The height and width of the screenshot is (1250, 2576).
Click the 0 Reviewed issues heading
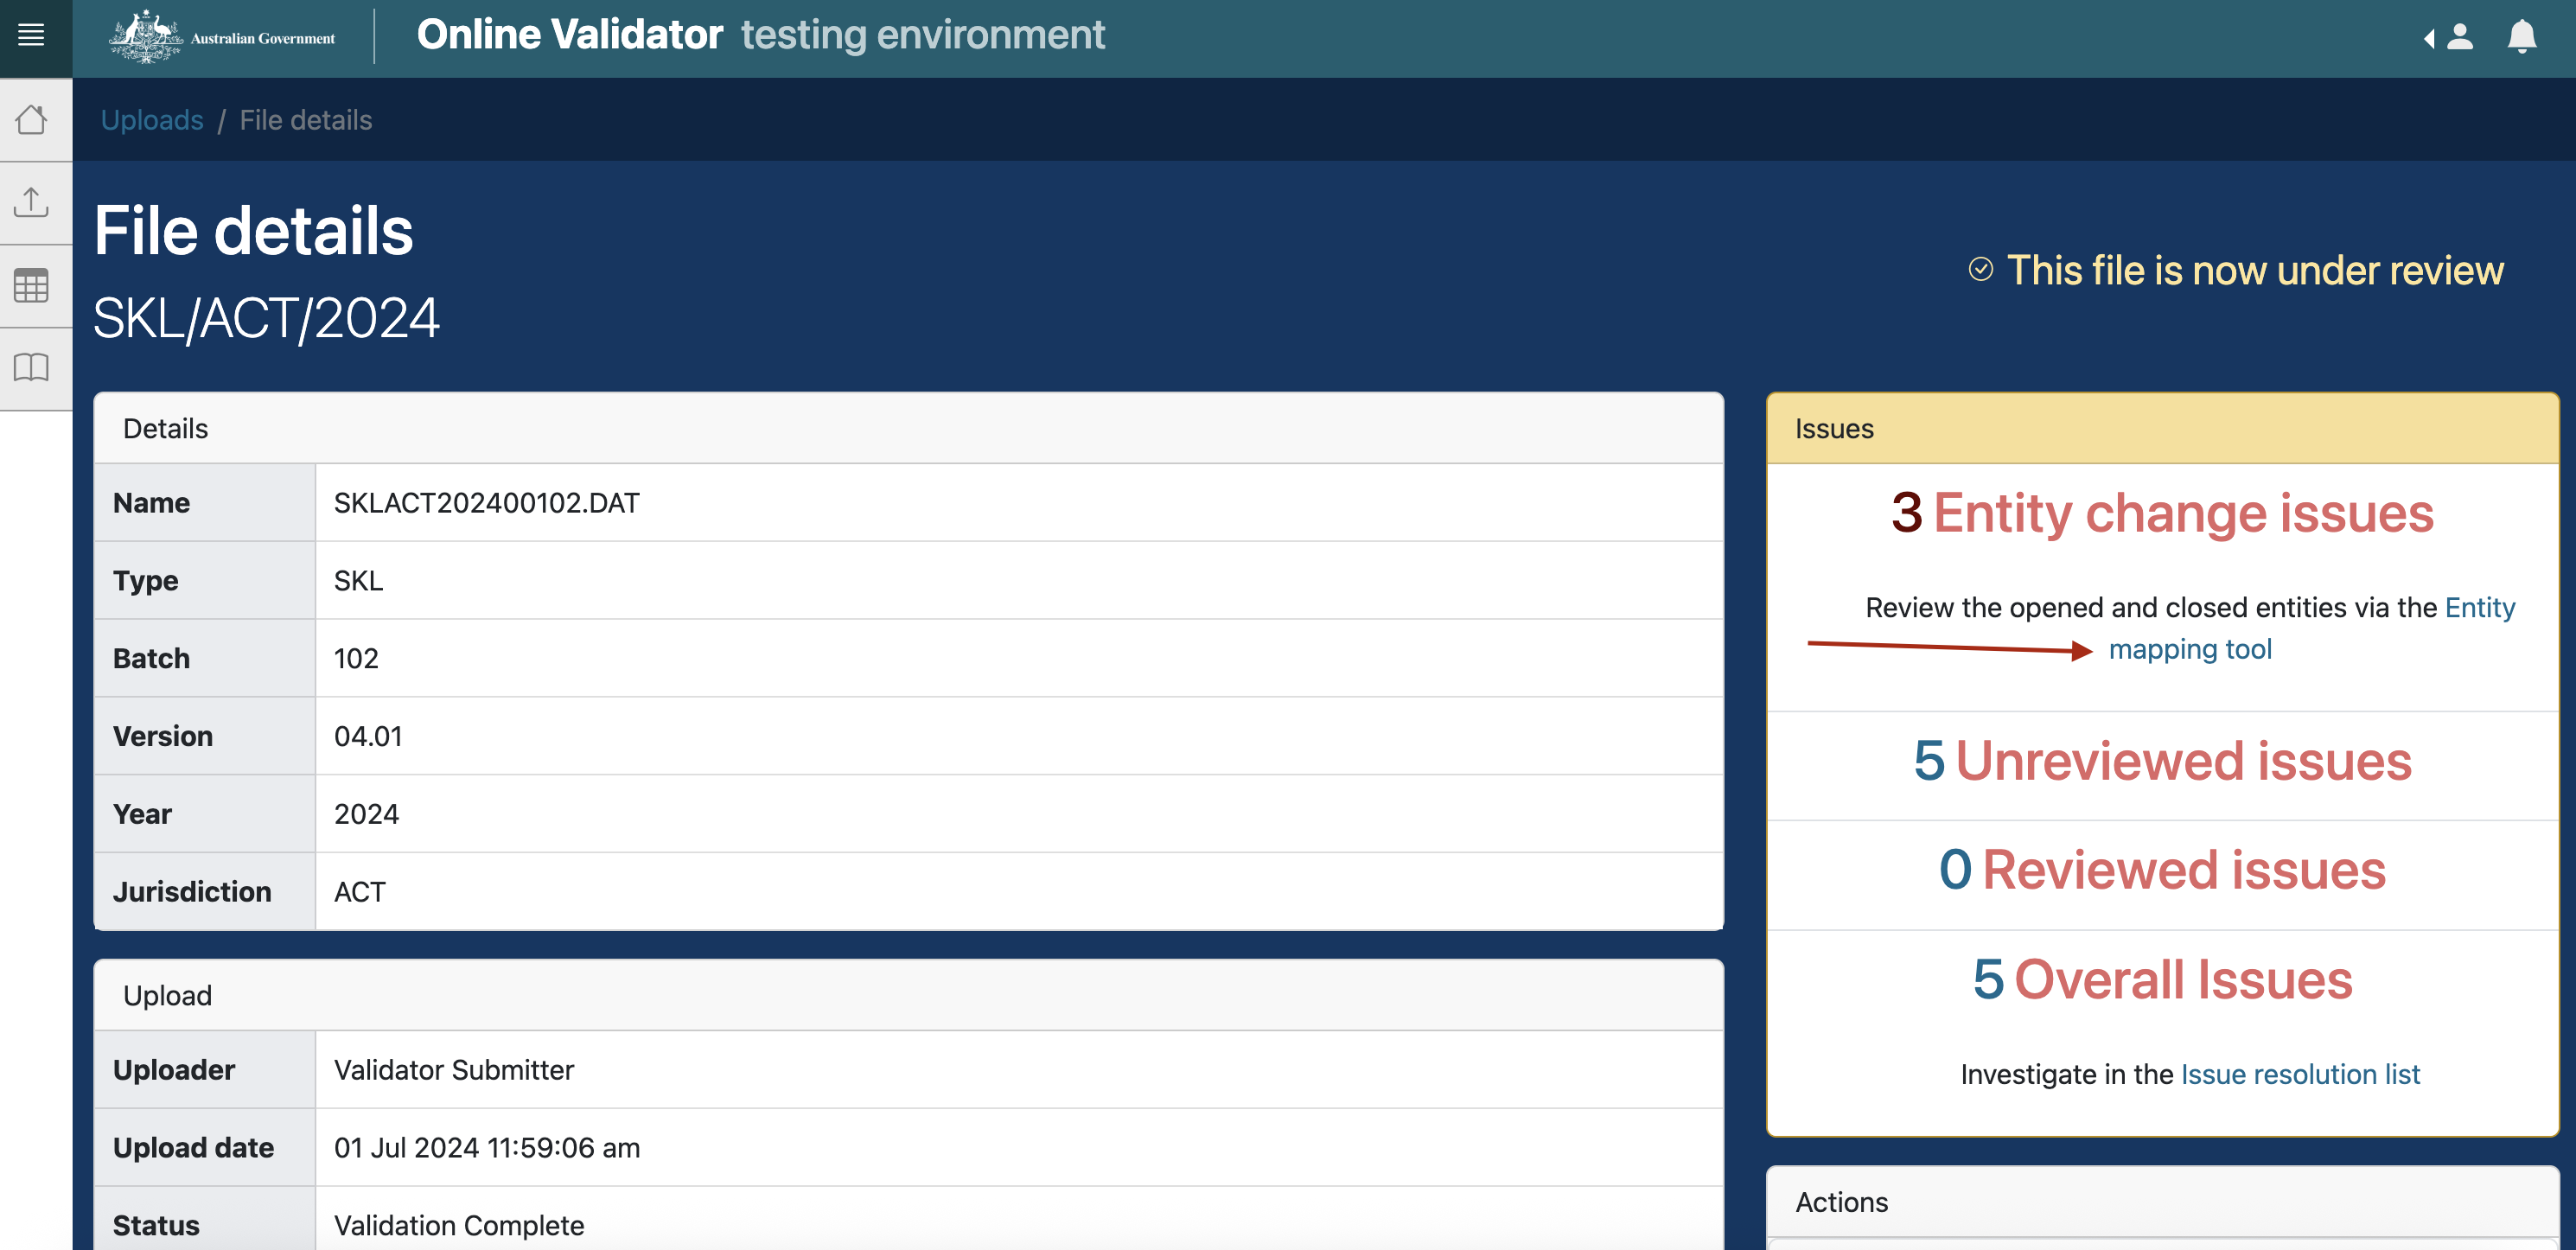(x=2162, y=870)
